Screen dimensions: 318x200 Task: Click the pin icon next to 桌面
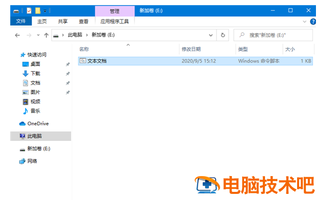click(68, 64)
